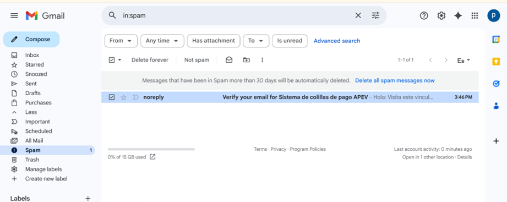
Task: Open the Inbox folder
Action: point(32,55)
